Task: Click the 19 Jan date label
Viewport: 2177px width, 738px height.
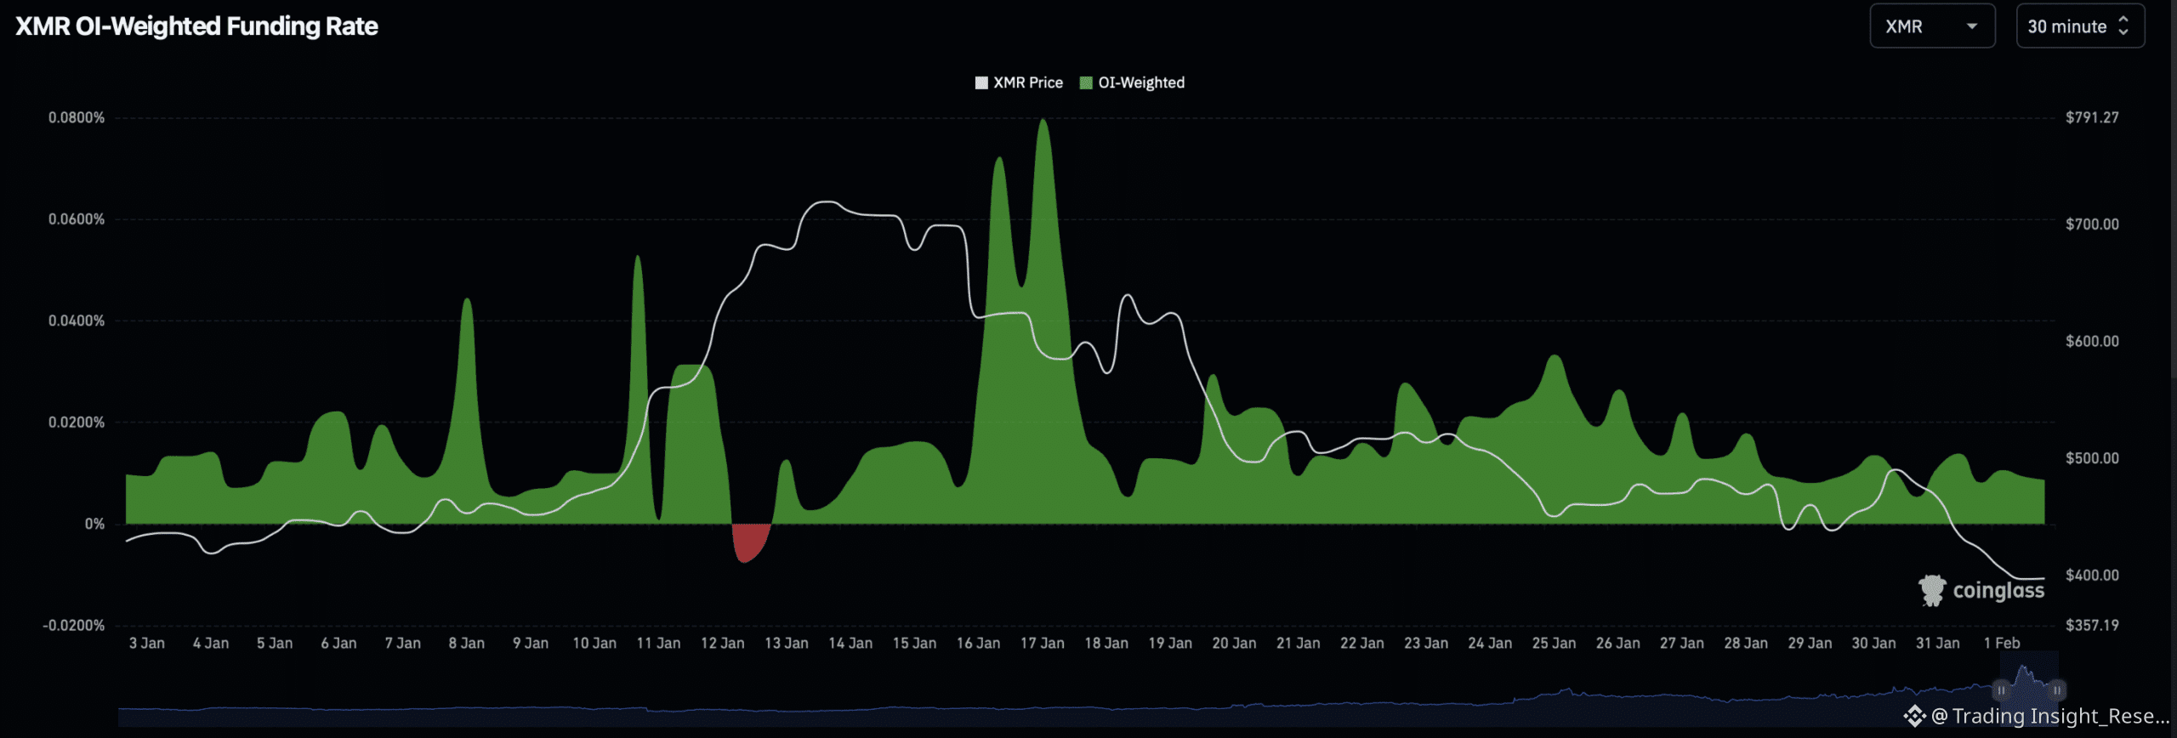Action: 1170,644
